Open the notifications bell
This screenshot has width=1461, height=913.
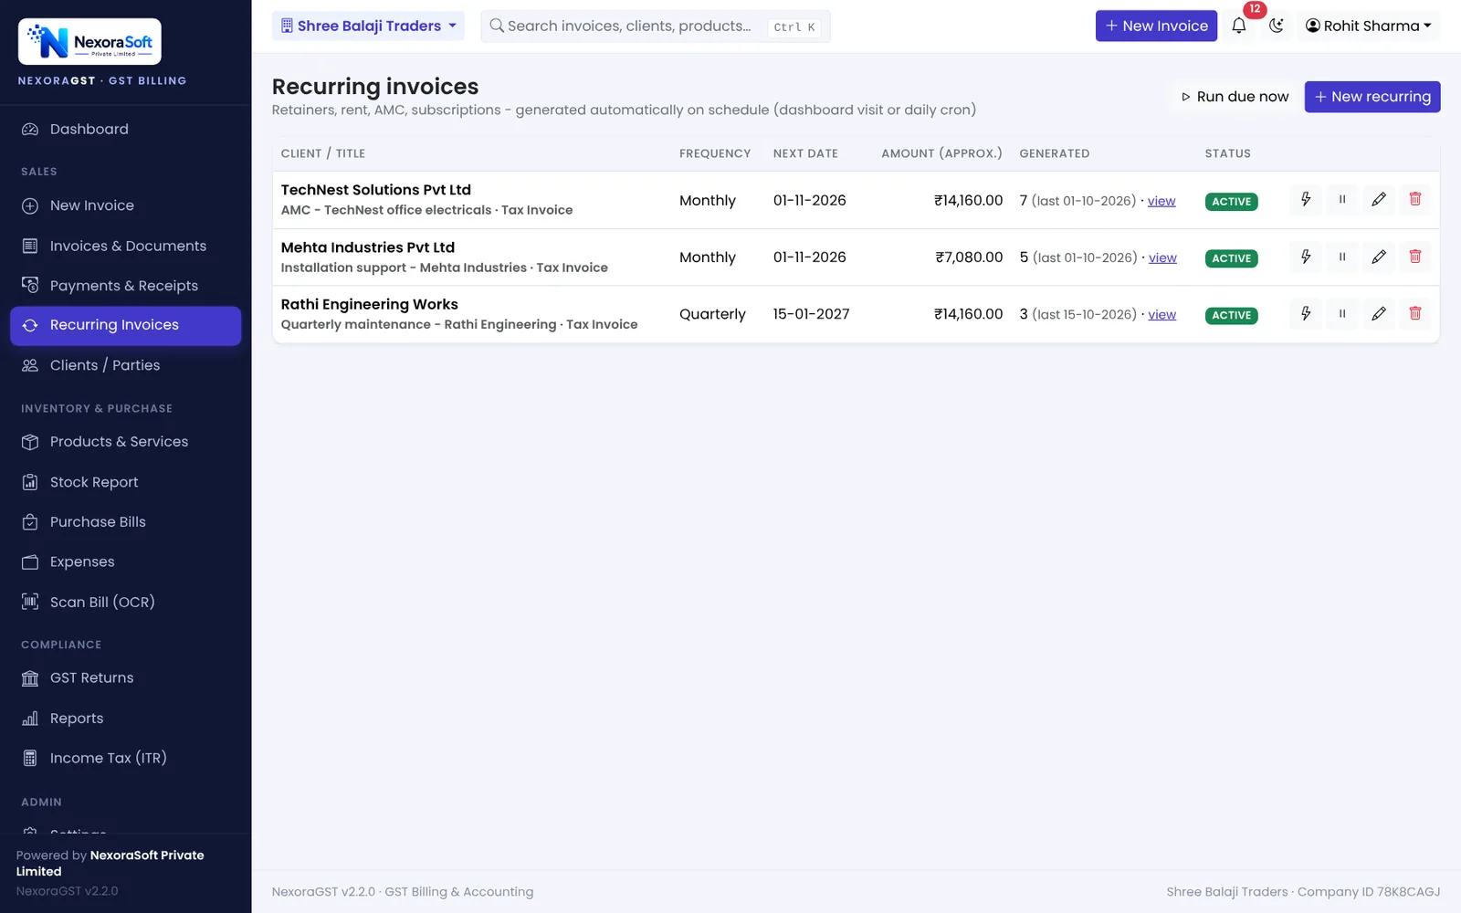1239,26
